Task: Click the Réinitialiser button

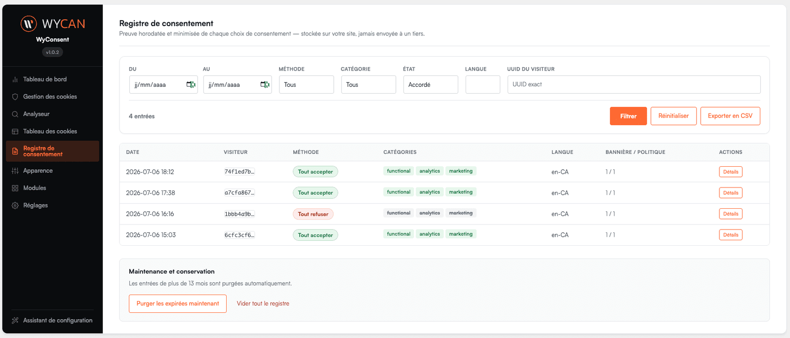Action: pos(673,116)
